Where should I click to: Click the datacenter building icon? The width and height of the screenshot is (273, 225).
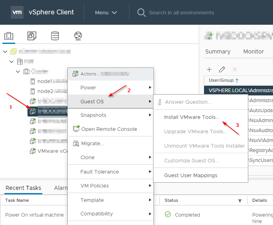pos(20,61)
